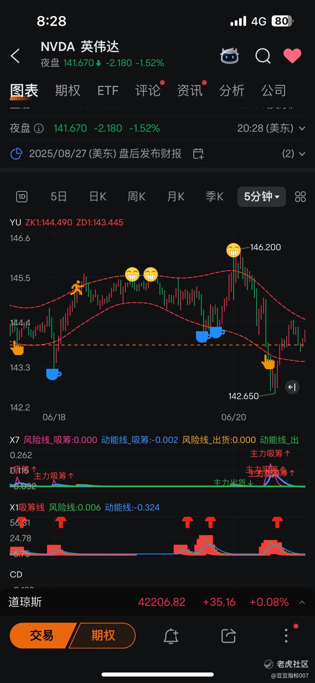The height and width of the screenshot is (683, 315).
Task: Tap the YU indicator label ZK1:144.490
Action: click(49, 223)
